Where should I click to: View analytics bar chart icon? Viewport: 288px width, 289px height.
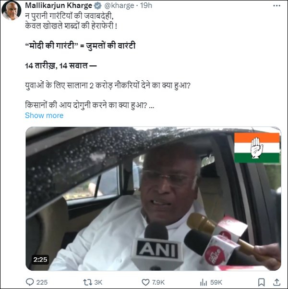pyautogui.click(x=204, y=282)
